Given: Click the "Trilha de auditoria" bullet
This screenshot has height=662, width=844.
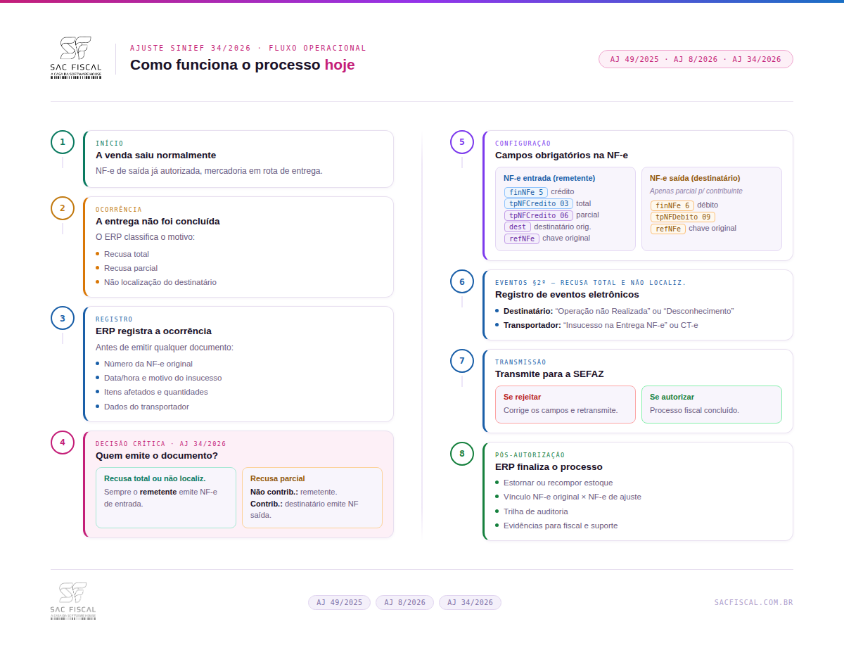Looking at the screenshot, I should 536,511.
